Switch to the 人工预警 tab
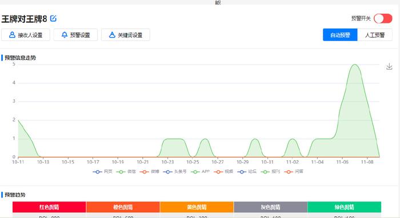Viewport: 400px width, 218px height. click(x=375, y=35)
